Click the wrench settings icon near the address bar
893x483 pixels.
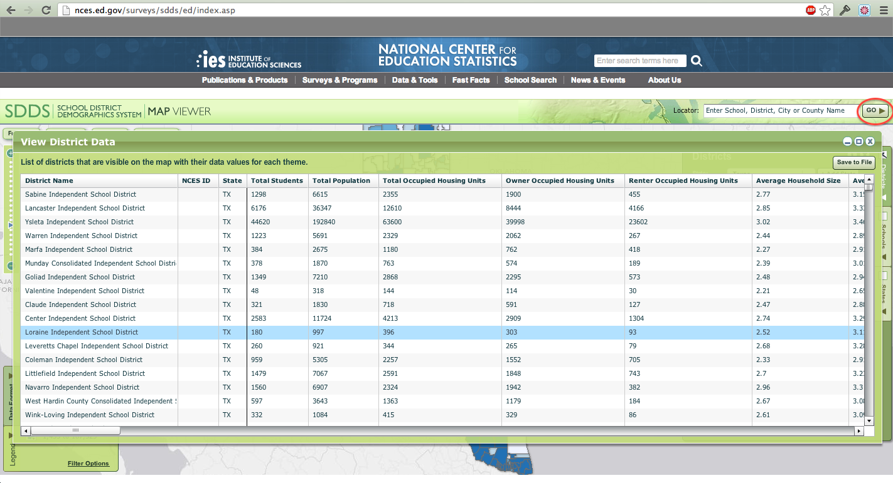845,10
